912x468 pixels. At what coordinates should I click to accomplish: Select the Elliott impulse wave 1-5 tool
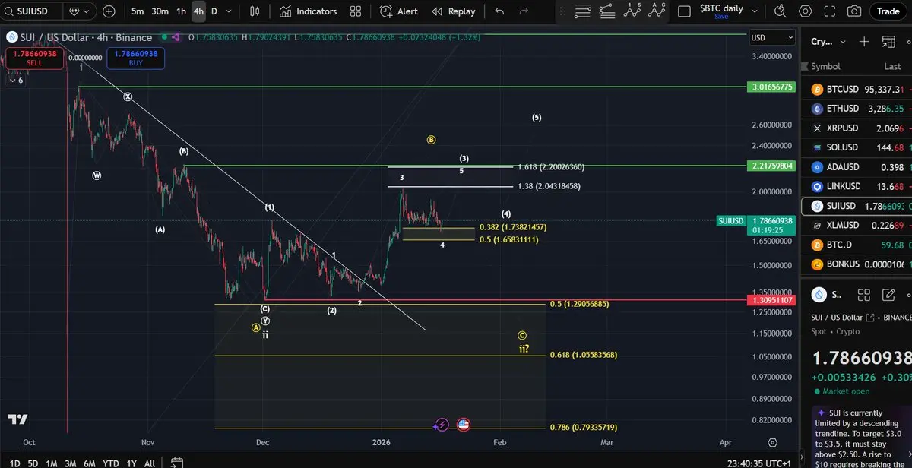632,11
